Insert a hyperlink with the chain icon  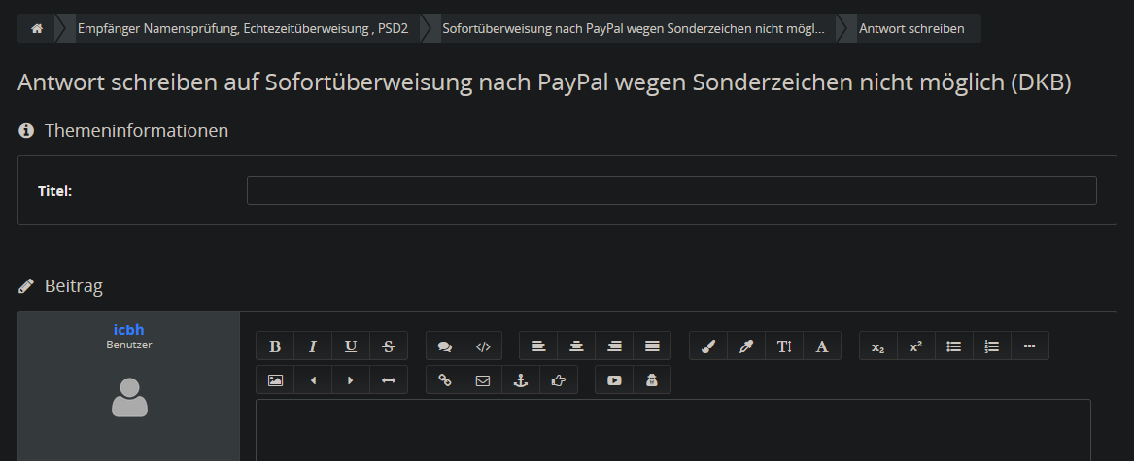click(x=445, y=380)
